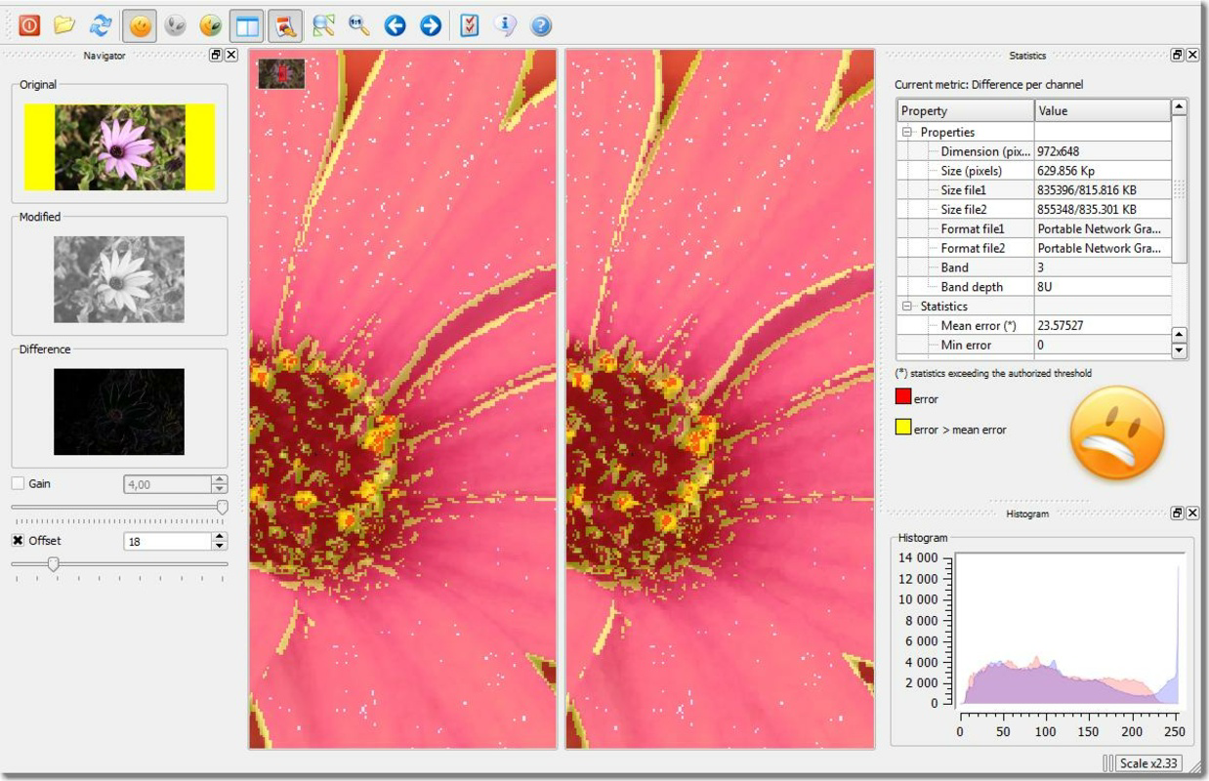Click the 23.57527 mean error value
Image resolution: width=1209 pixels, height=781 pixels.
click(1061, 326)
